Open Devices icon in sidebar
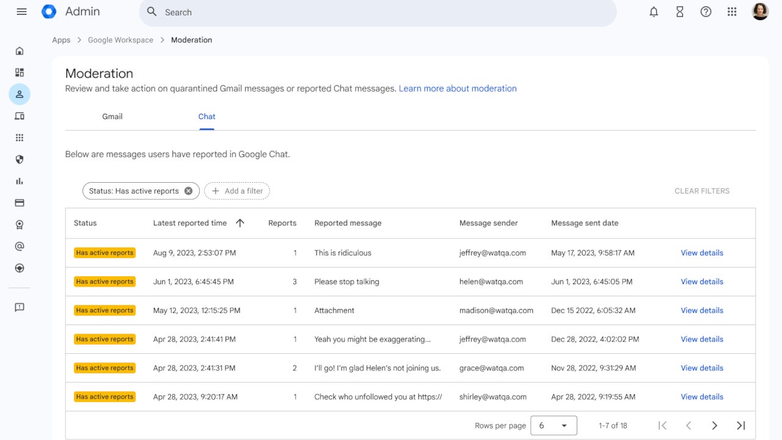 [20, 116]
